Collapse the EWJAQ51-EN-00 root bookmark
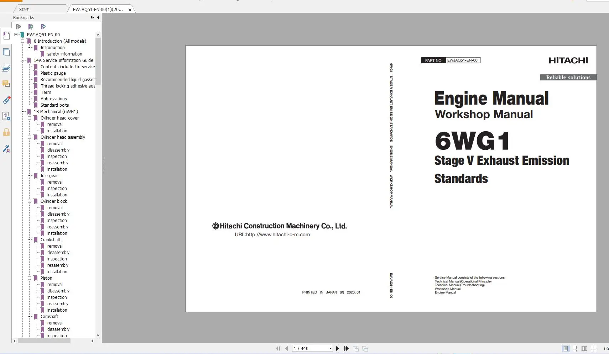The width and height of the screenshot is (609, 354). (x=16, y=35)
